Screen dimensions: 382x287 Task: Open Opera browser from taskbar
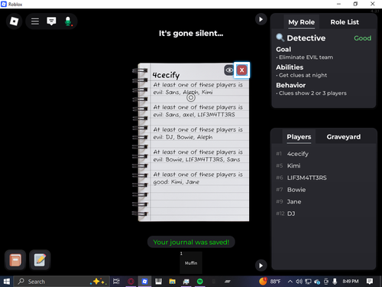pos(131,282)
